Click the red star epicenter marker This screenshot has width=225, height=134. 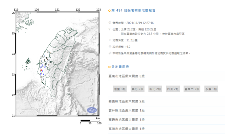41,70
